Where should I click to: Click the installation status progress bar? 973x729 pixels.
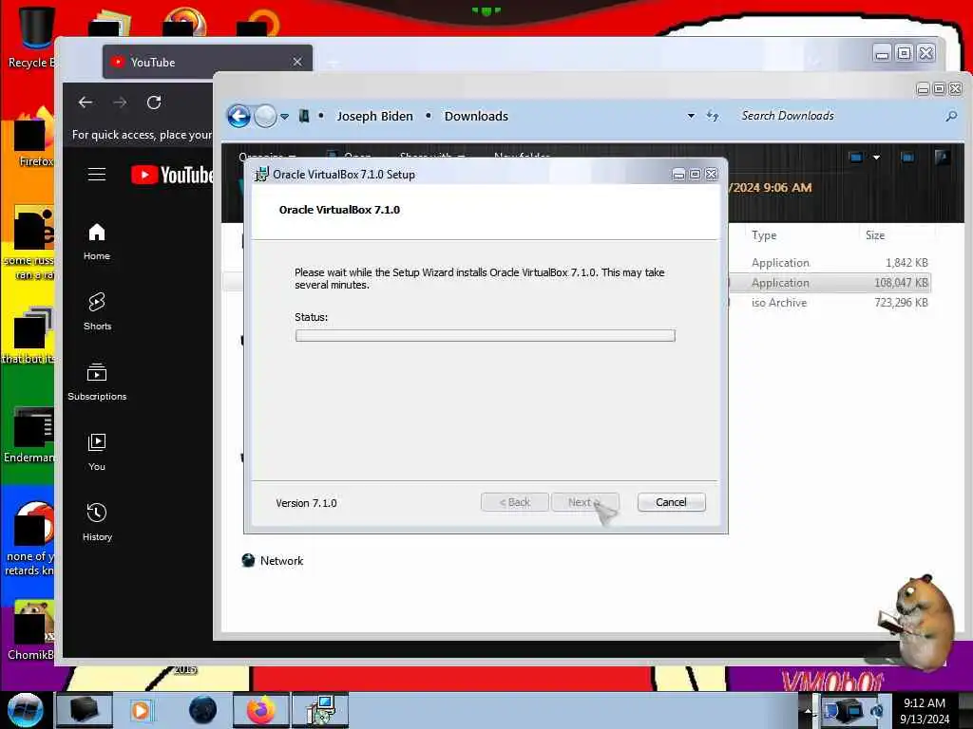(486, 335)
